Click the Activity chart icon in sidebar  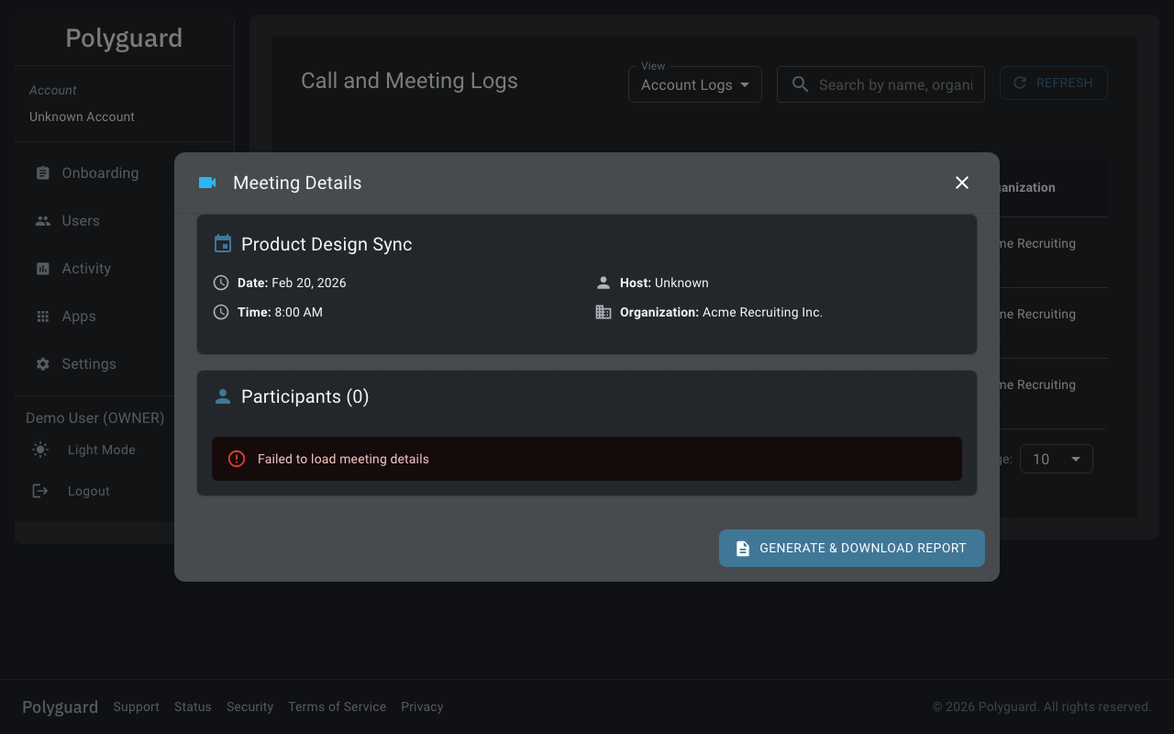pyautogui.click(x=42, y=268)
